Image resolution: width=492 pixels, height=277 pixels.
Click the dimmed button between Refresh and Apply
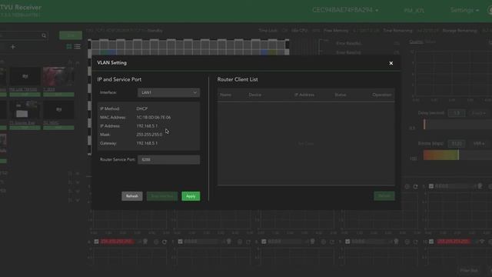162,196
